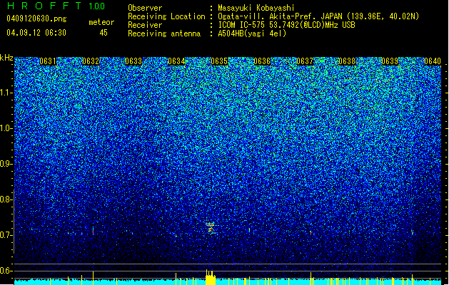Click the 0636 time marker

262,61
